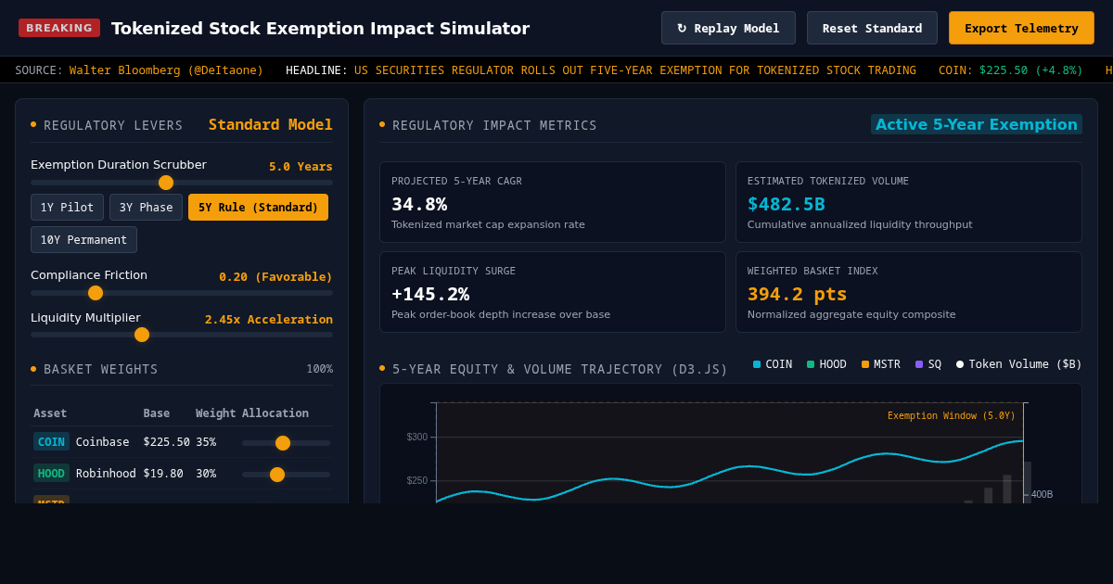
Task: Select the 3Y Phase preset
Action: tap(146, 207)
